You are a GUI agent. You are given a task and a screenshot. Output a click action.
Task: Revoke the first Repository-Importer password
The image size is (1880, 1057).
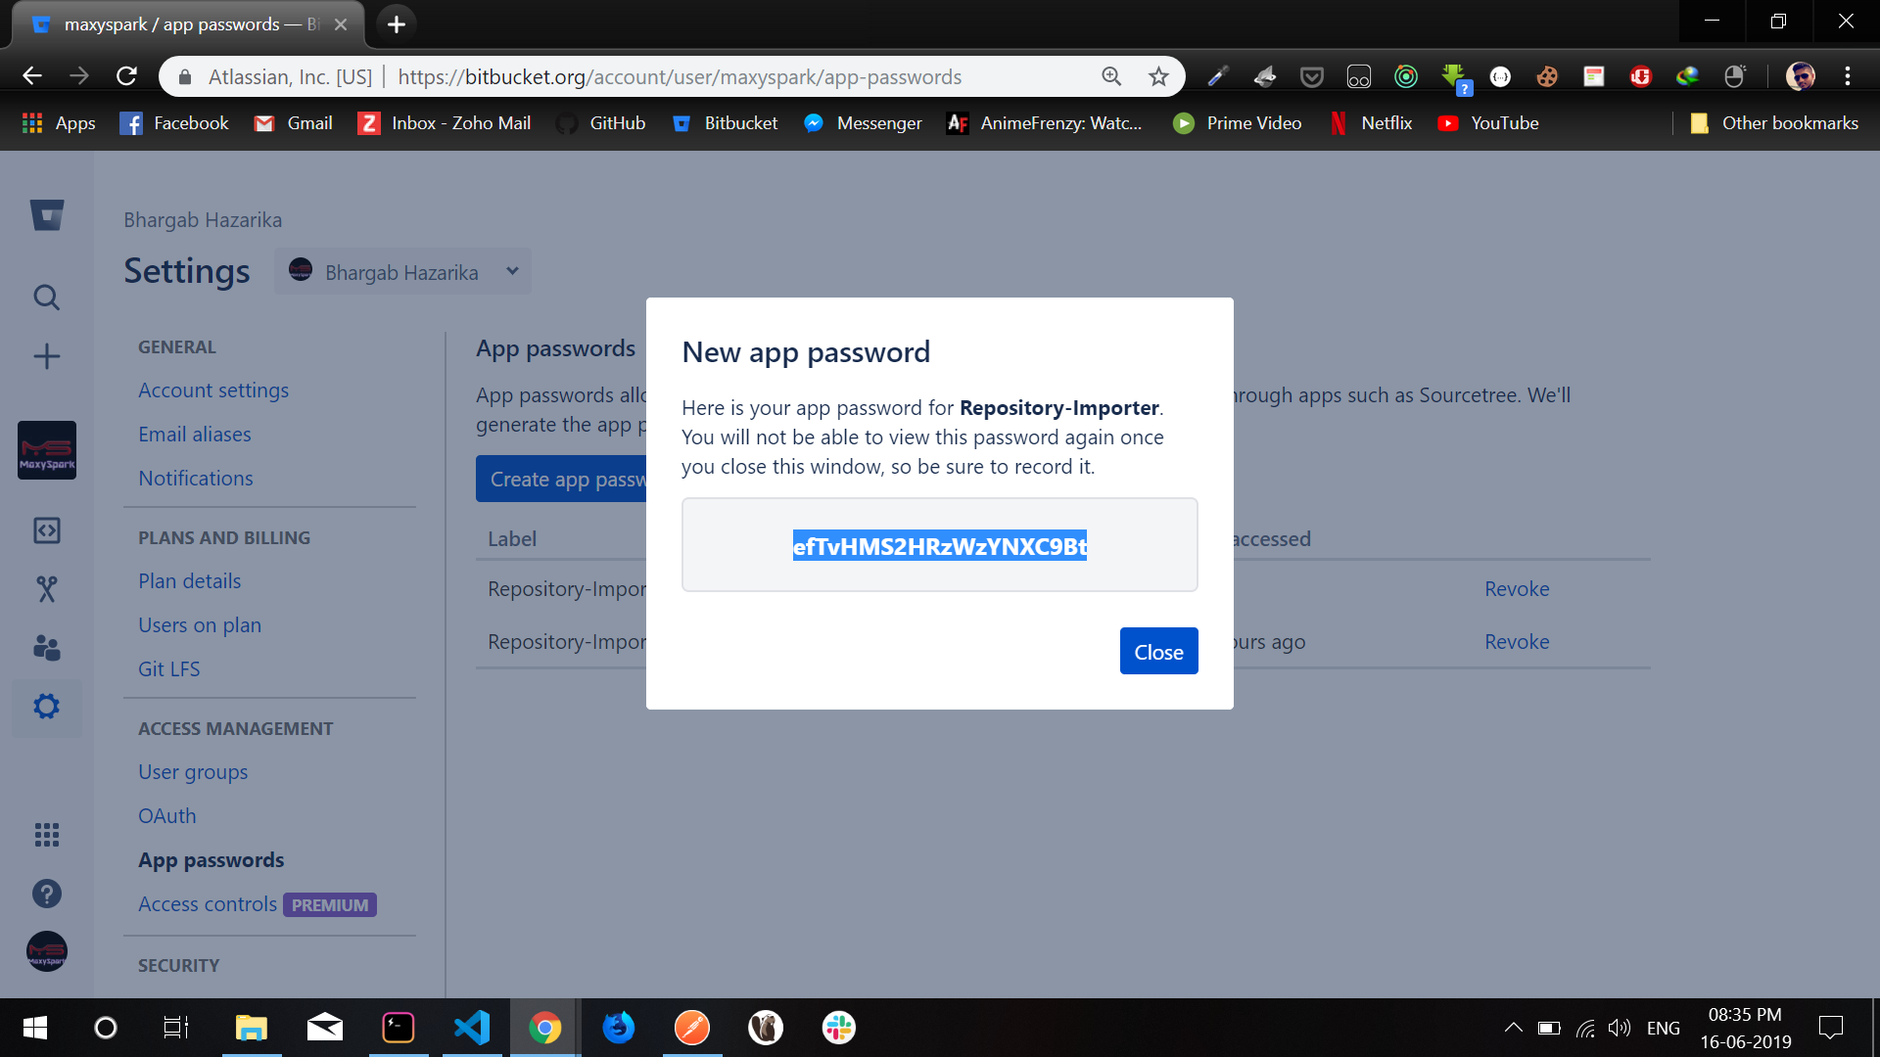pyautogui.click(x=1516, y=589)
